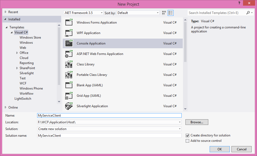
Task: Select the Class Library template name
Action: pyautogui.click(x=86, y=64)
